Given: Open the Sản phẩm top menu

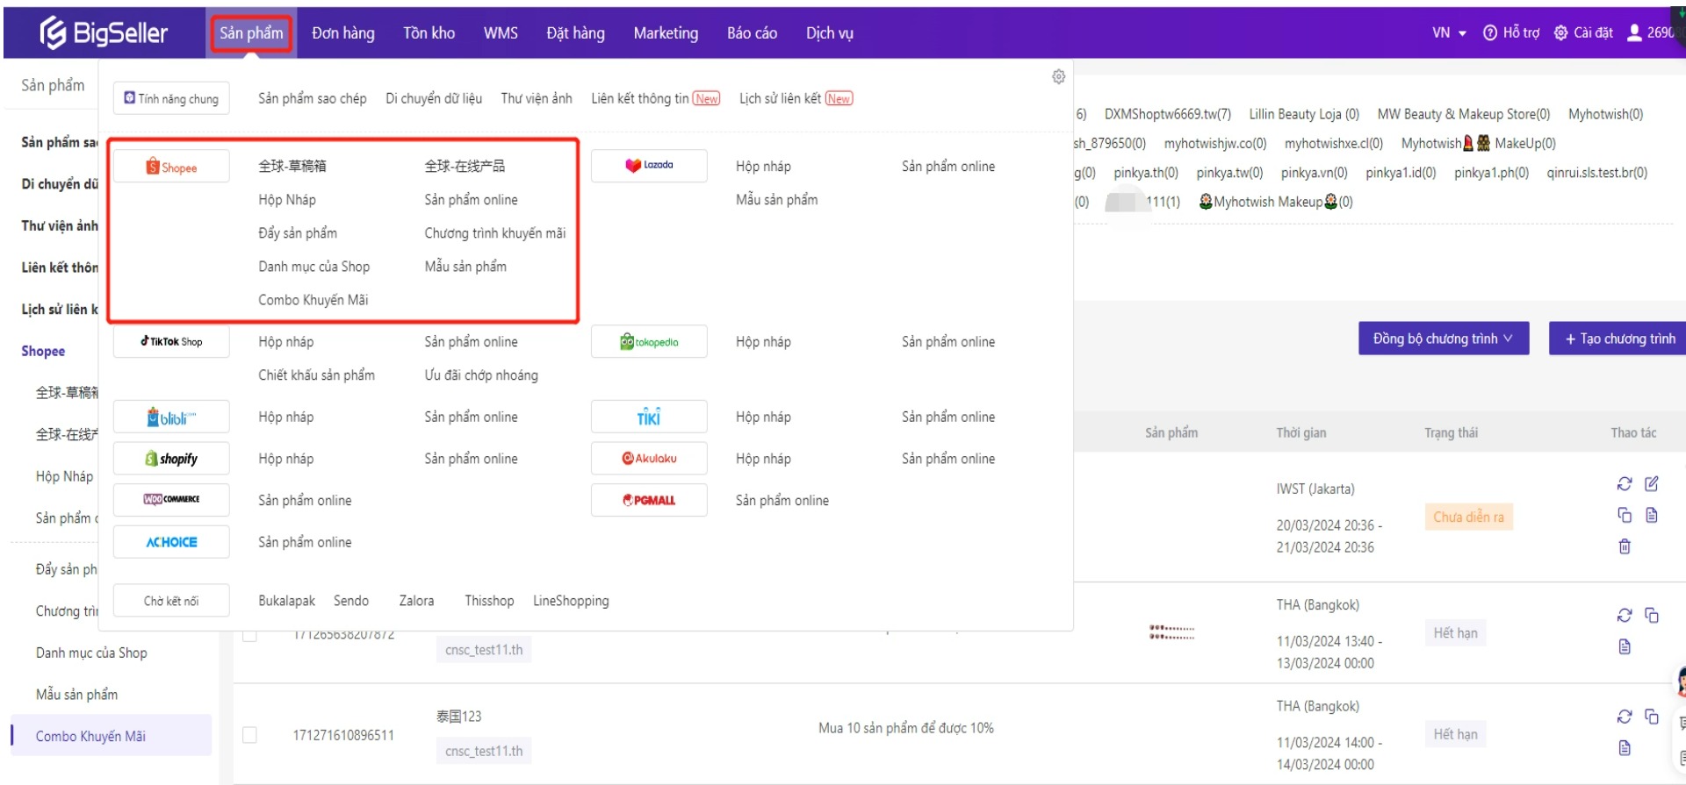Looking at the screenshot, I should pos(251,33).
